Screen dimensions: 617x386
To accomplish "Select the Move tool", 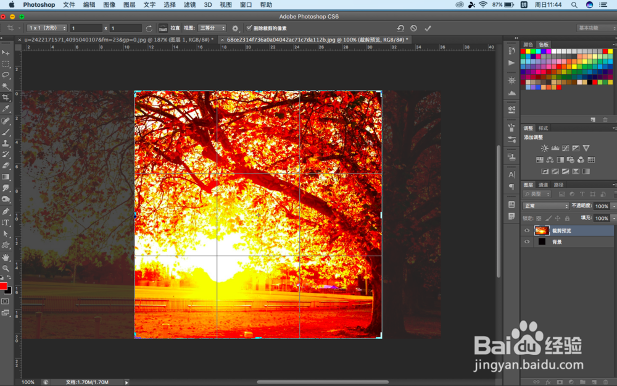I will pos(6,52).
